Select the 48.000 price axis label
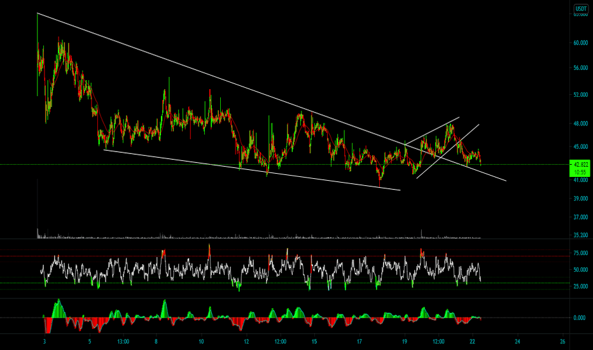Screen dimensions: 593x350 tap(580, 123)
